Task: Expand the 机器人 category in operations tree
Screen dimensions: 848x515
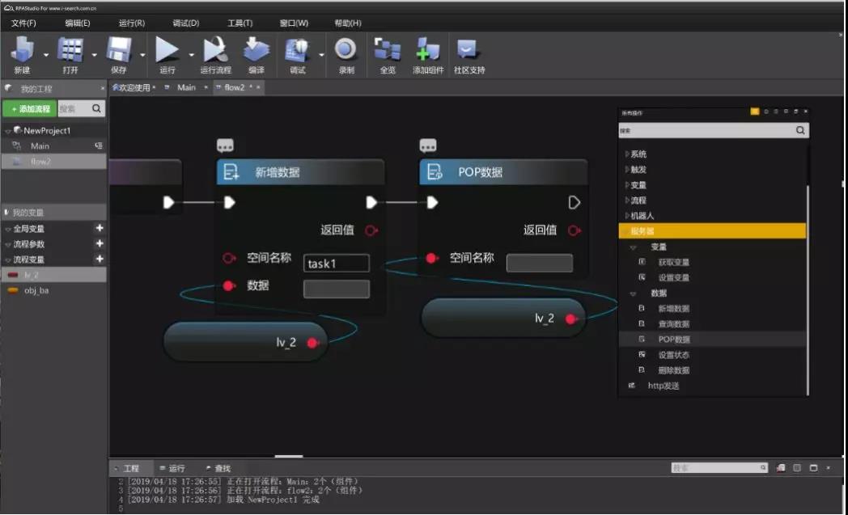Action: click(626, 216)
